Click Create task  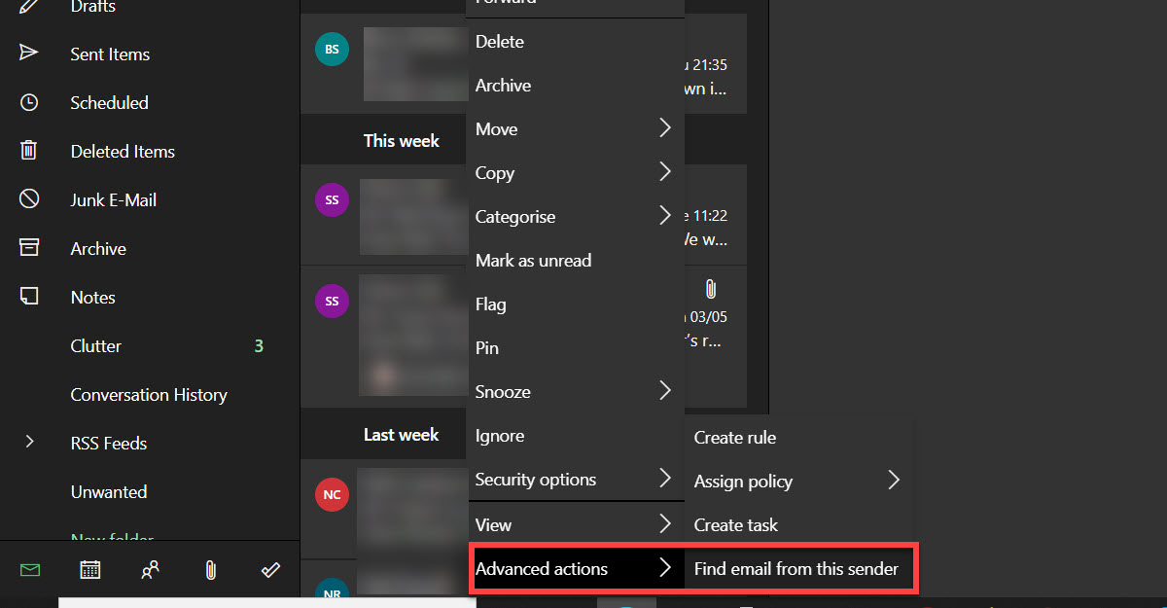click(735, 524)
